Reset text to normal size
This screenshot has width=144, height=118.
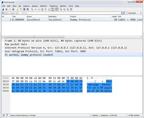tap(68, 9)
